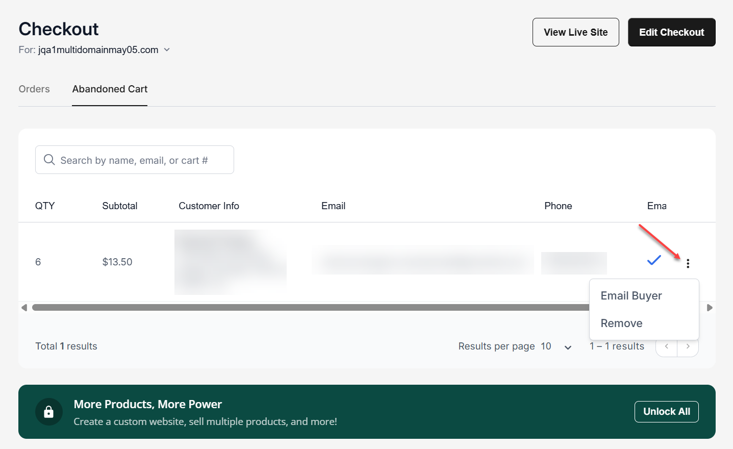Click the Unlock All button
The height and width of the screenshot is (449, 733).
tap(667, 412)
